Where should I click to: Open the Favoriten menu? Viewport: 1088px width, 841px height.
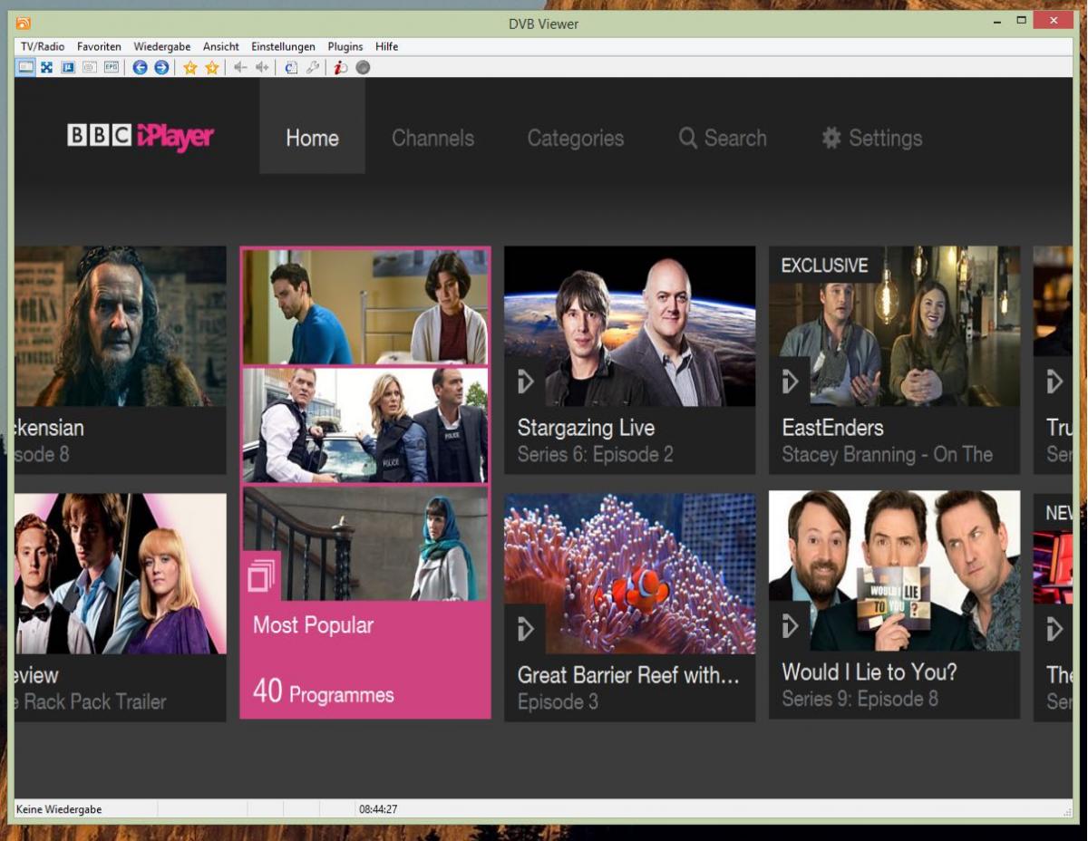pos(99,46)
